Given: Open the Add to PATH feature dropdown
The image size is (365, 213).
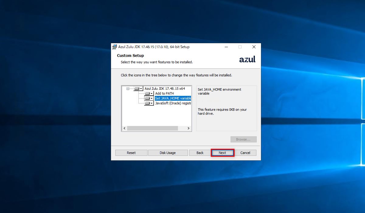Looking at the screenshot, I should 149,93.
